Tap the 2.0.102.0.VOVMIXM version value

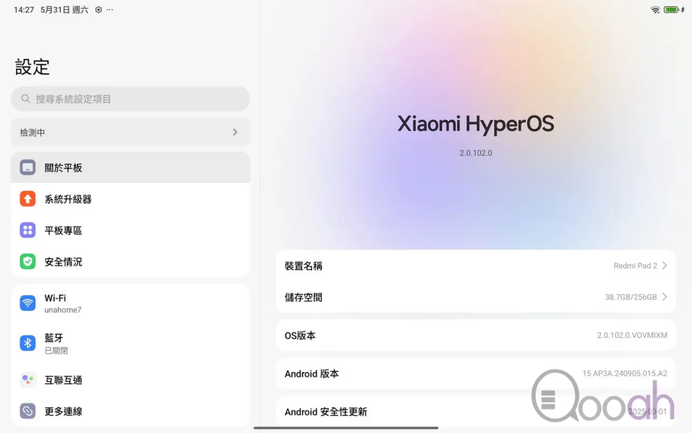(x=632, y=335)
